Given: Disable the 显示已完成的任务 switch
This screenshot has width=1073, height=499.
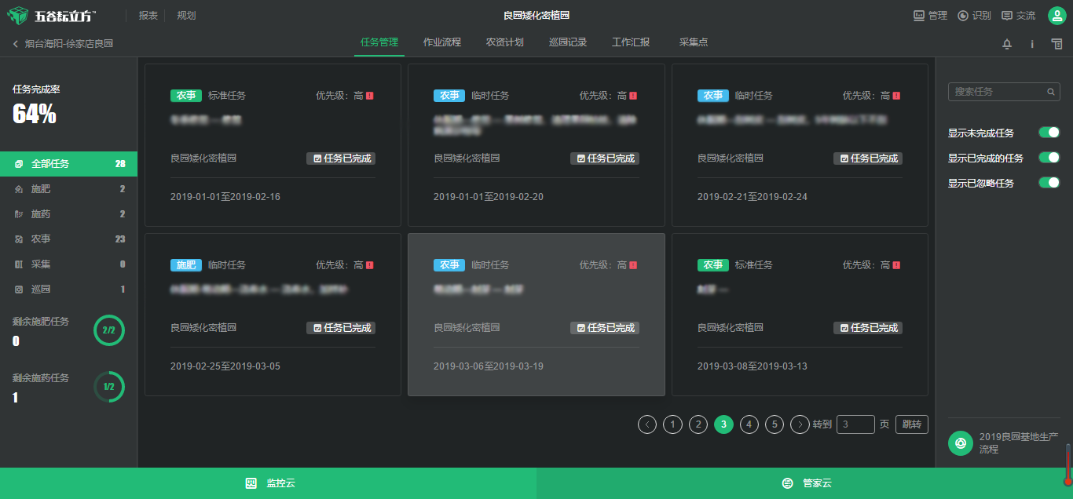Looking at the screenshot, I should click(x=1048, y=157).
